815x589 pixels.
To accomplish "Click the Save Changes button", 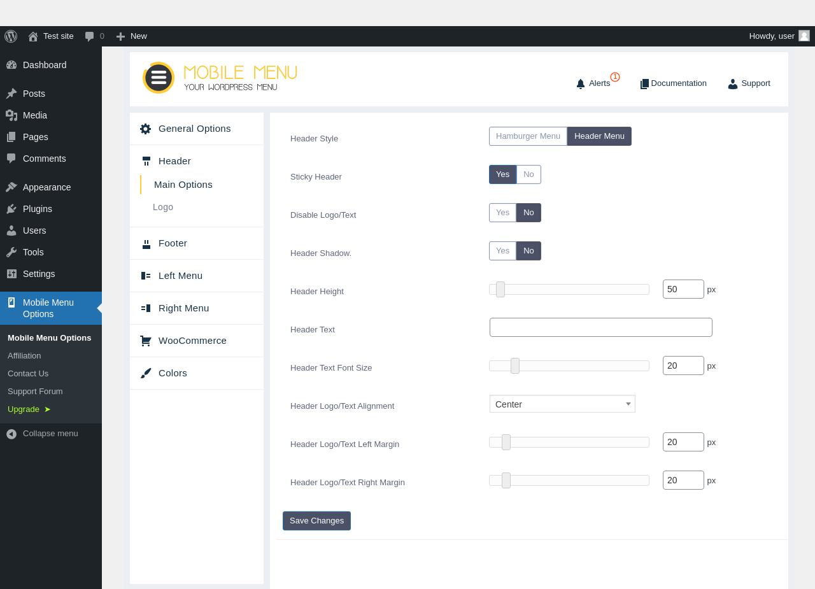I will click(x=316, y=521).
